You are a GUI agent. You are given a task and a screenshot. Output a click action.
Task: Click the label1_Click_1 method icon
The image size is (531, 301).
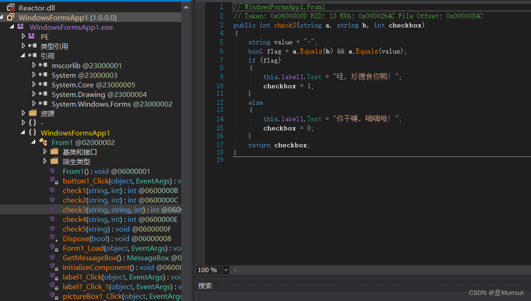(x=54, y=286)
